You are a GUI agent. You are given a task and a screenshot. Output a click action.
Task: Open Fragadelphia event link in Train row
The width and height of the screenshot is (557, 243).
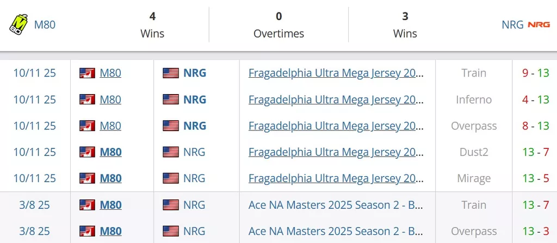point(336,73)
